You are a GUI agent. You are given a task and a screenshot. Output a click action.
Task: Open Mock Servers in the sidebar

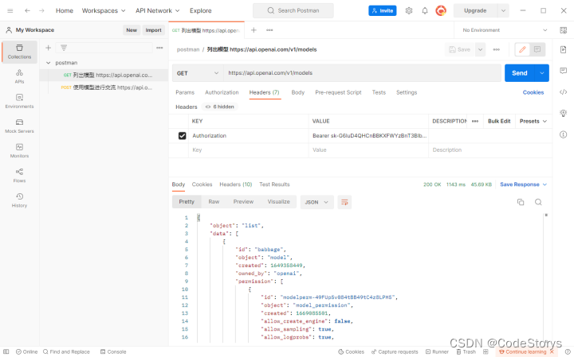[x=19, y=126]
